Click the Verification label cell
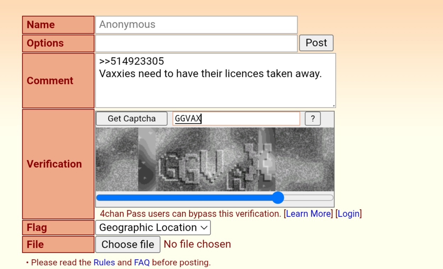 (x=58, y=164)
